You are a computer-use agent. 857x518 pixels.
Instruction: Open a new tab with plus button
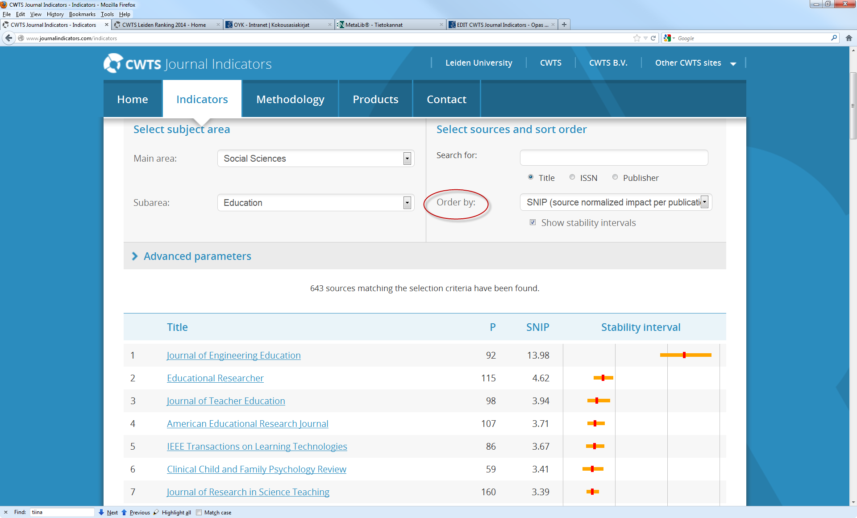[x=564, y=25]
